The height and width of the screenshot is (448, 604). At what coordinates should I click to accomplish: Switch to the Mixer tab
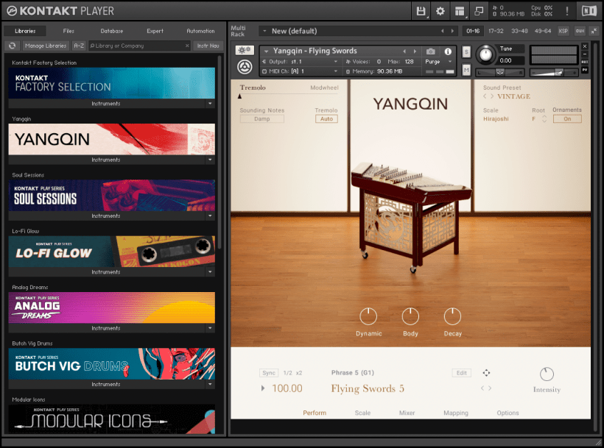point(407,413)
